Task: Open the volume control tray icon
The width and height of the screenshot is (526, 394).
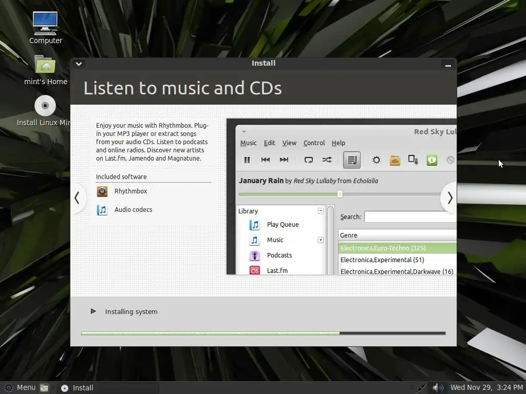Action: (438, 388)
